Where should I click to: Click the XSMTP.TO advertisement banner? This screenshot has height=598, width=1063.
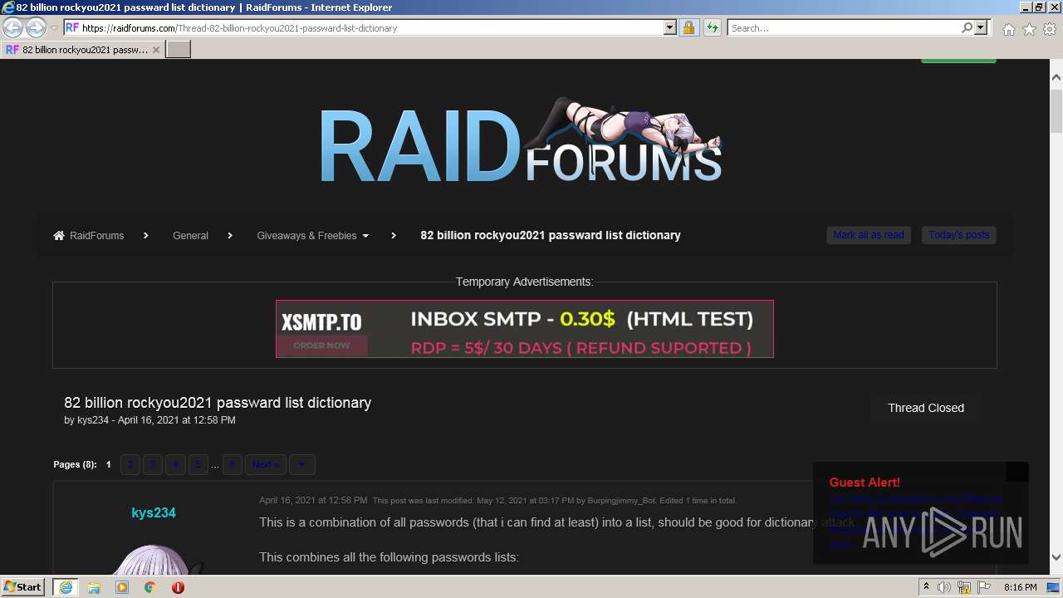pyautogui.click(x=525, y=329)
